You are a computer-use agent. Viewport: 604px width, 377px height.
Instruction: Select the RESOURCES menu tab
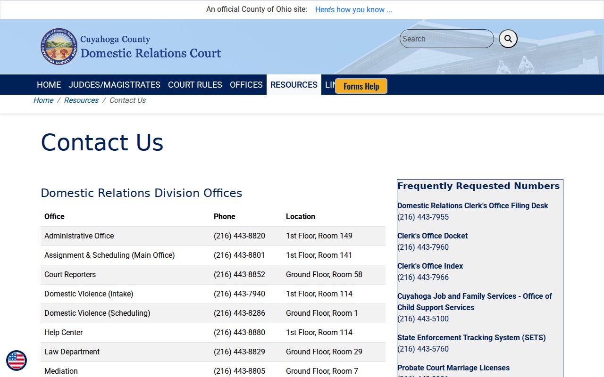click(x=294, y=85)
